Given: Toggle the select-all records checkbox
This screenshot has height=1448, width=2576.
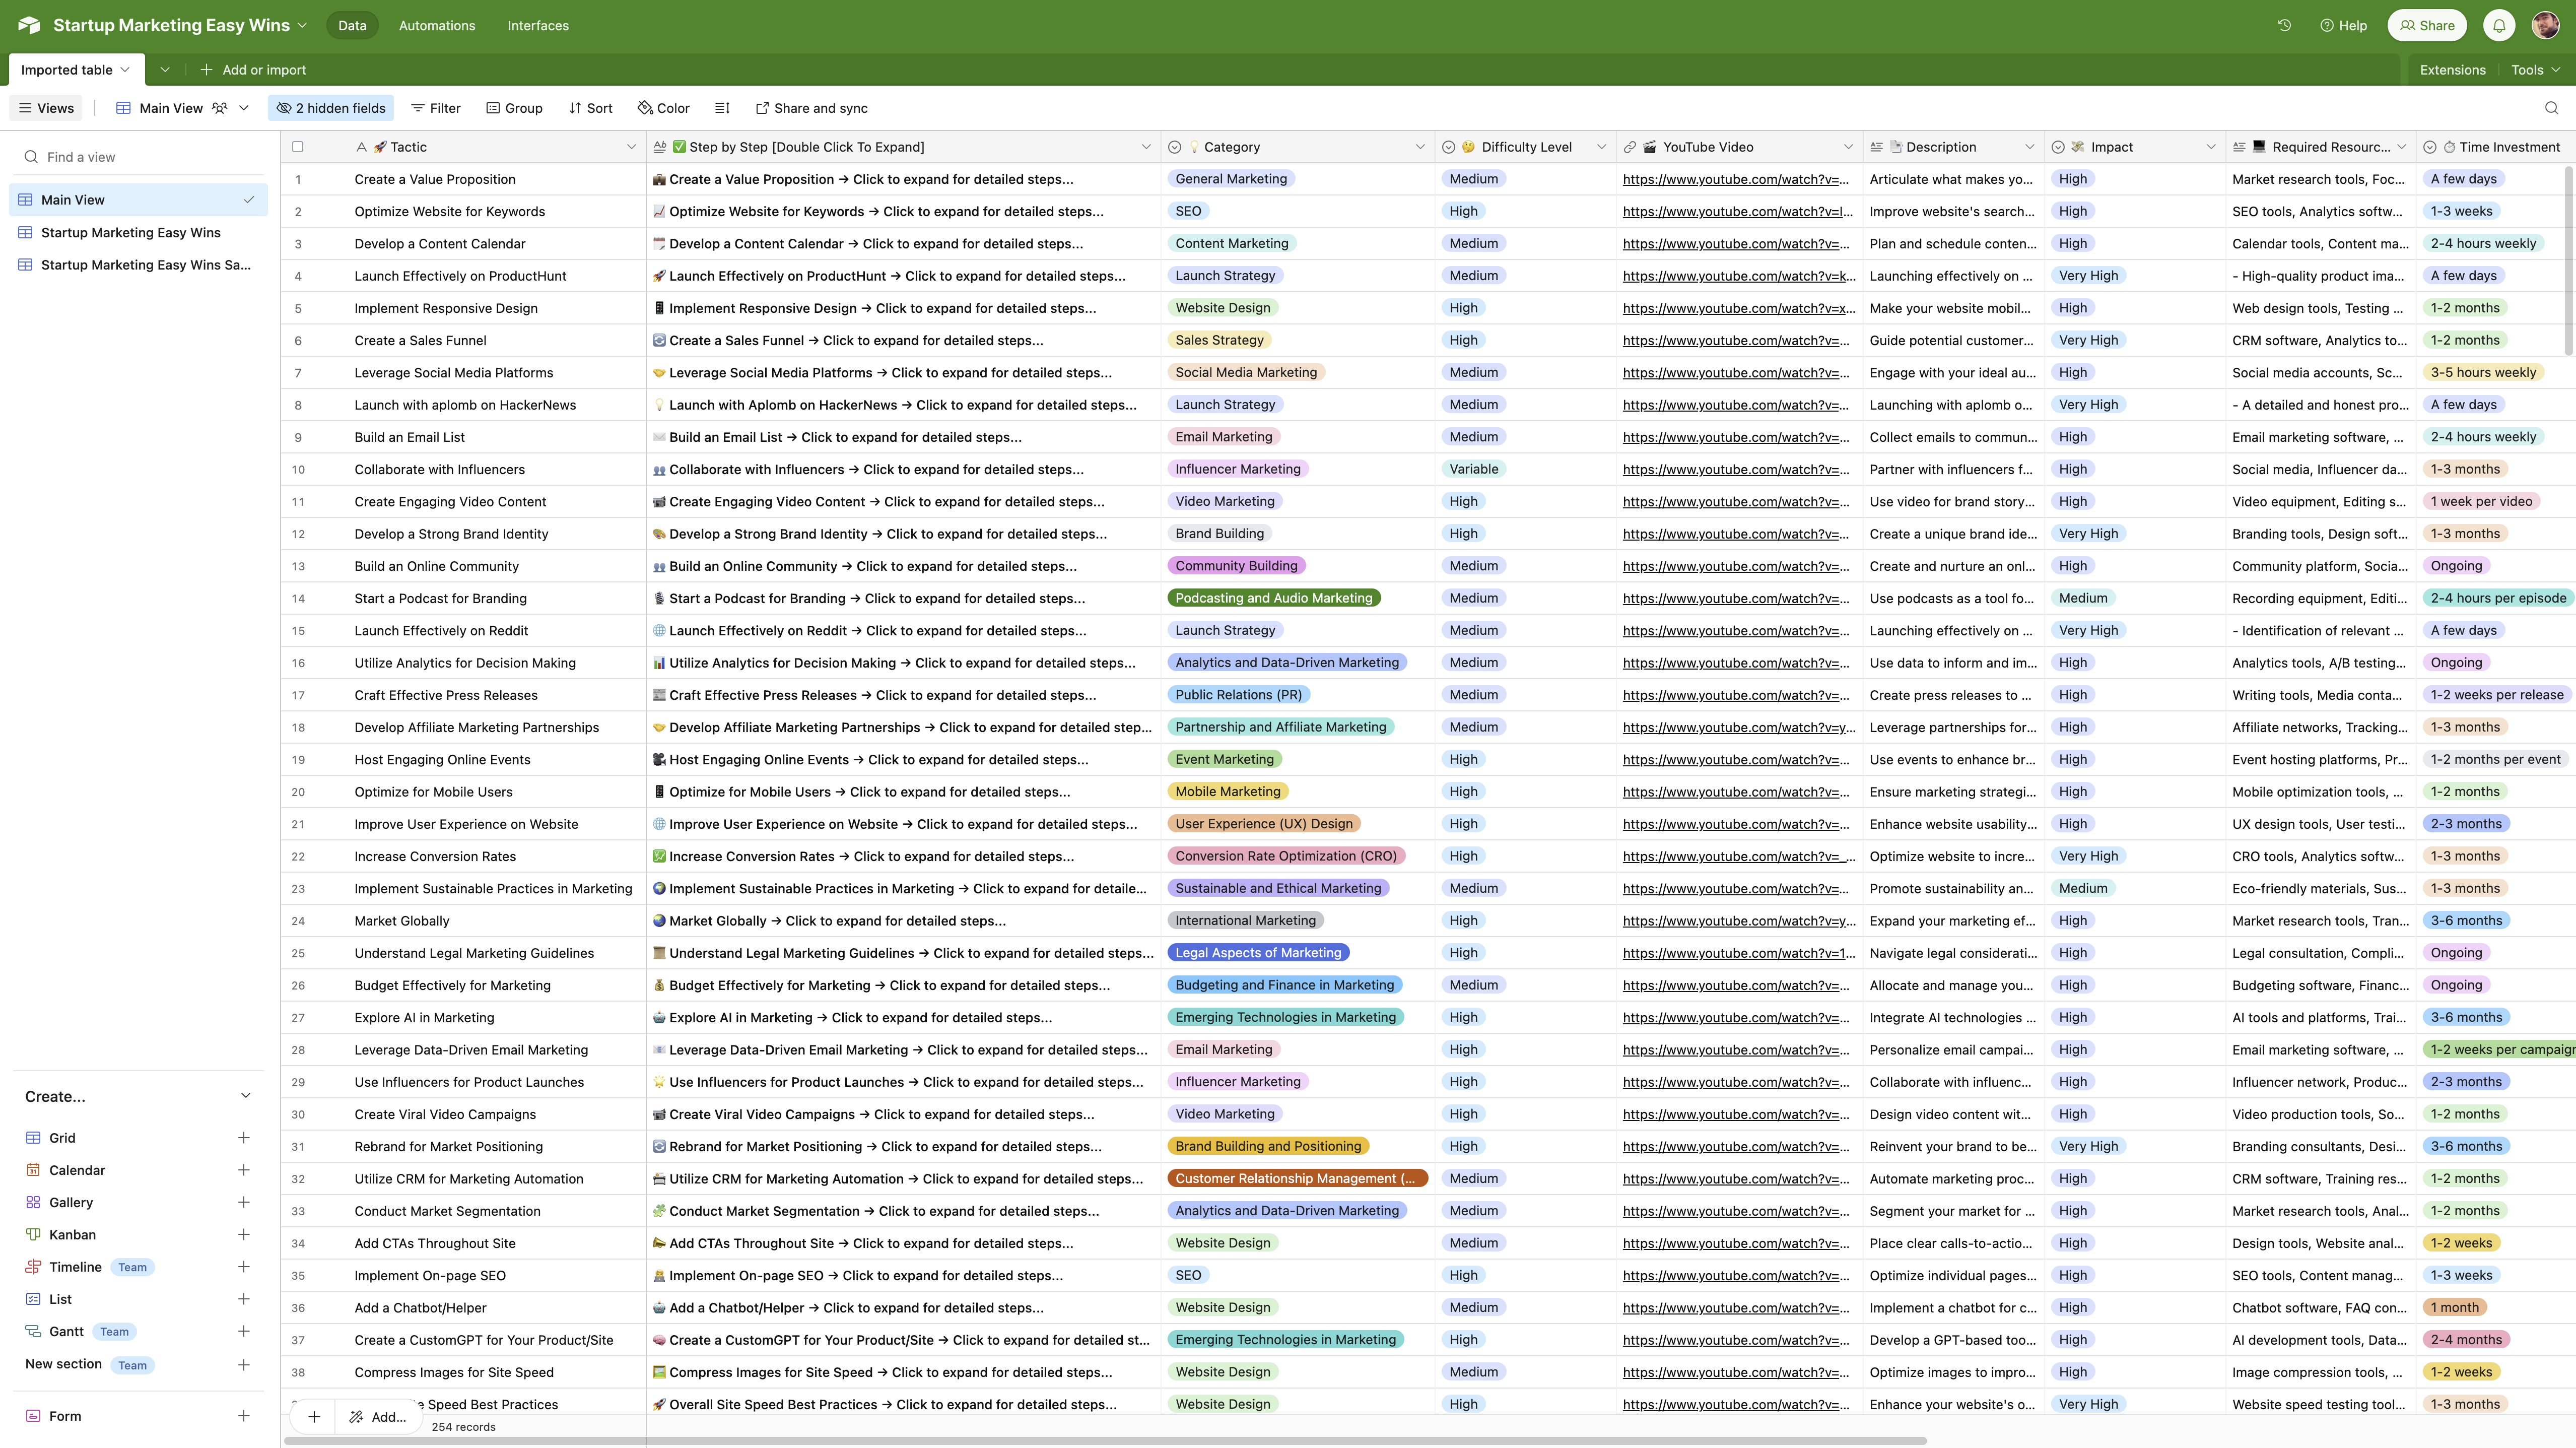Looking at the screenshot, I should click(x=298, y=147).
